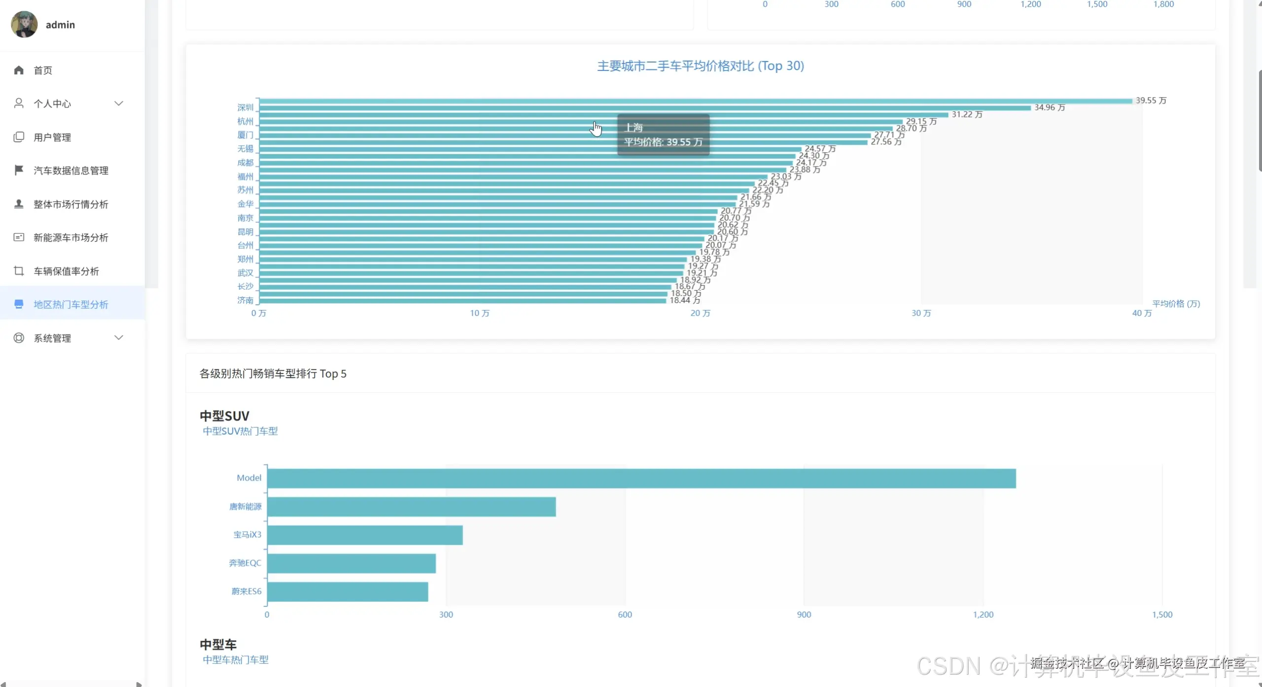Click the crop icon for 车辆保值率分析
The image size is (1262, 687).
point(19,271)
